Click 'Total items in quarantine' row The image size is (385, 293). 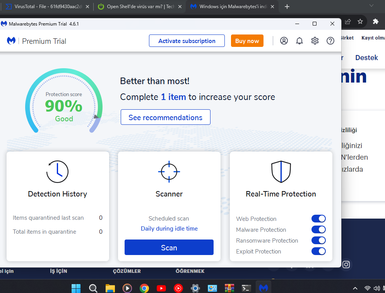[57, 231]
